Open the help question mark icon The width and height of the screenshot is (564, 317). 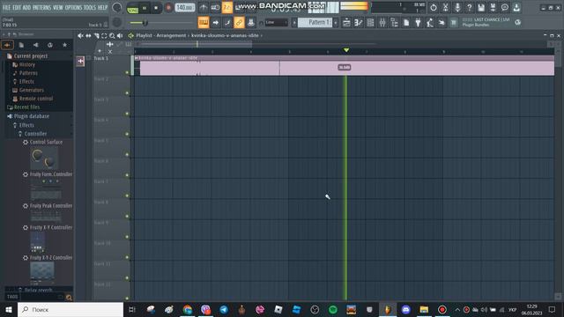coord(469,7)
